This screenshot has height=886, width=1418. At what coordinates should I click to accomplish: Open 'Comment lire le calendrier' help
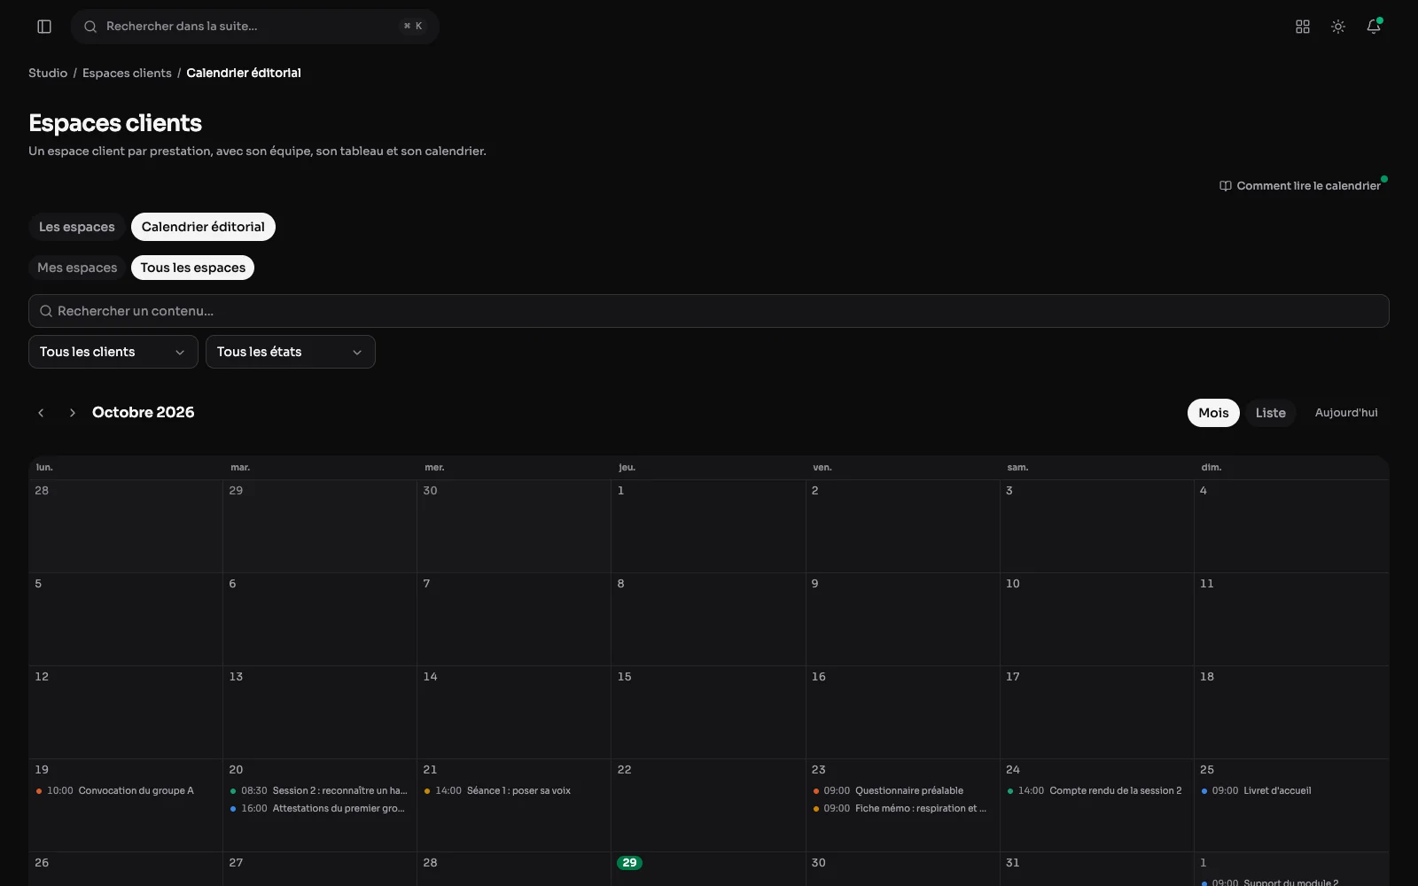(x=1300, y=186)
